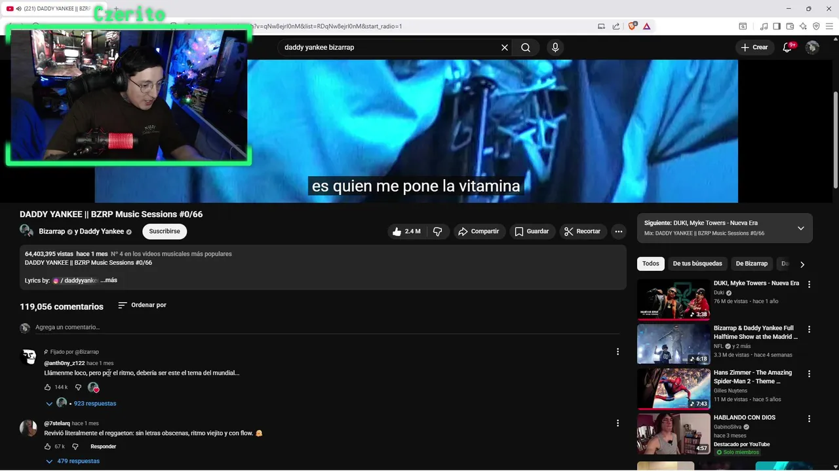The width and height of the screenshot is (839, 471).
Task: Open @anth0ny_z122 profile link
Action: 64,363
